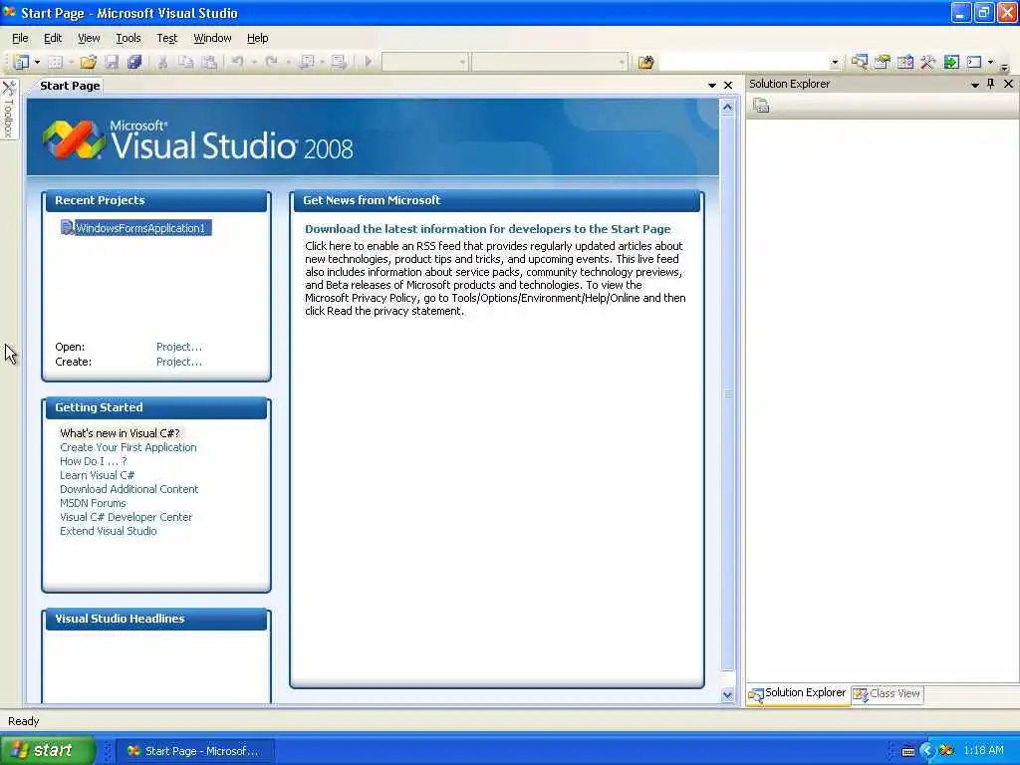Click the Navigate Backward icon
This screenshot has height=765, width=1020.
307,63
